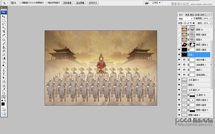Open the 工作区 workspace dropdown
Viewport: 215px width, 134px height.
point(156,3)
